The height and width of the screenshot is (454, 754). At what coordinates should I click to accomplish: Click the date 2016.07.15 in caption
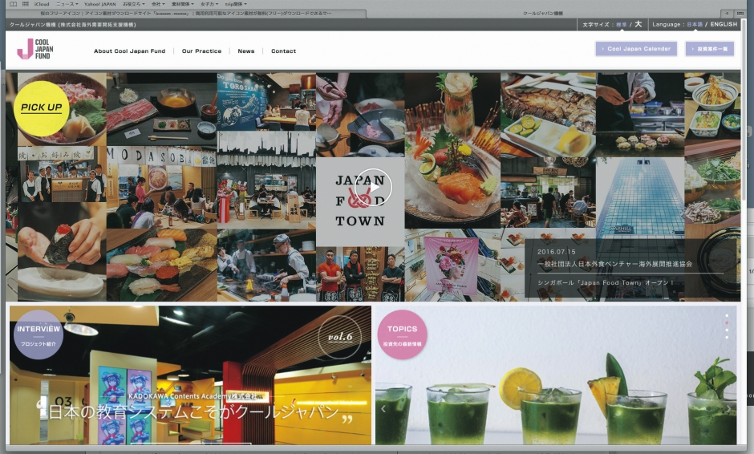coord(557,252)
